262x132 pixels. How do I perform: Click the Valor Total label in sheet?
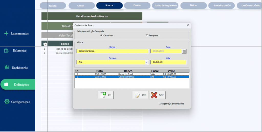coord(66,35)
